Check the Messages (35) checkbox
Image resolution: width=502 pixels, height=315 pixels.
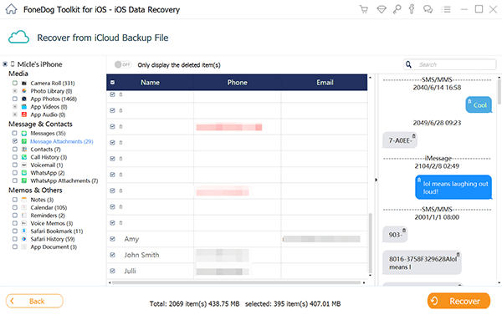click(15, 134)
